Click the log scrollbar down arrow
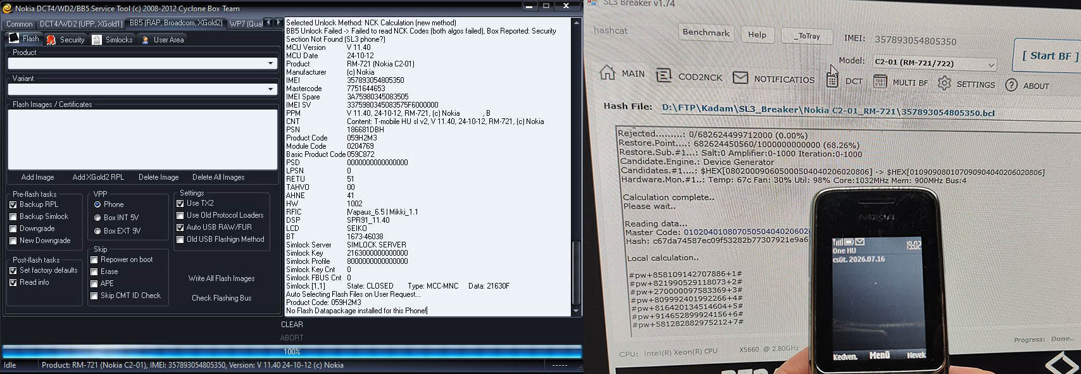The width and height of the screenshot is (1081, 374). click(x=576, y=311)
